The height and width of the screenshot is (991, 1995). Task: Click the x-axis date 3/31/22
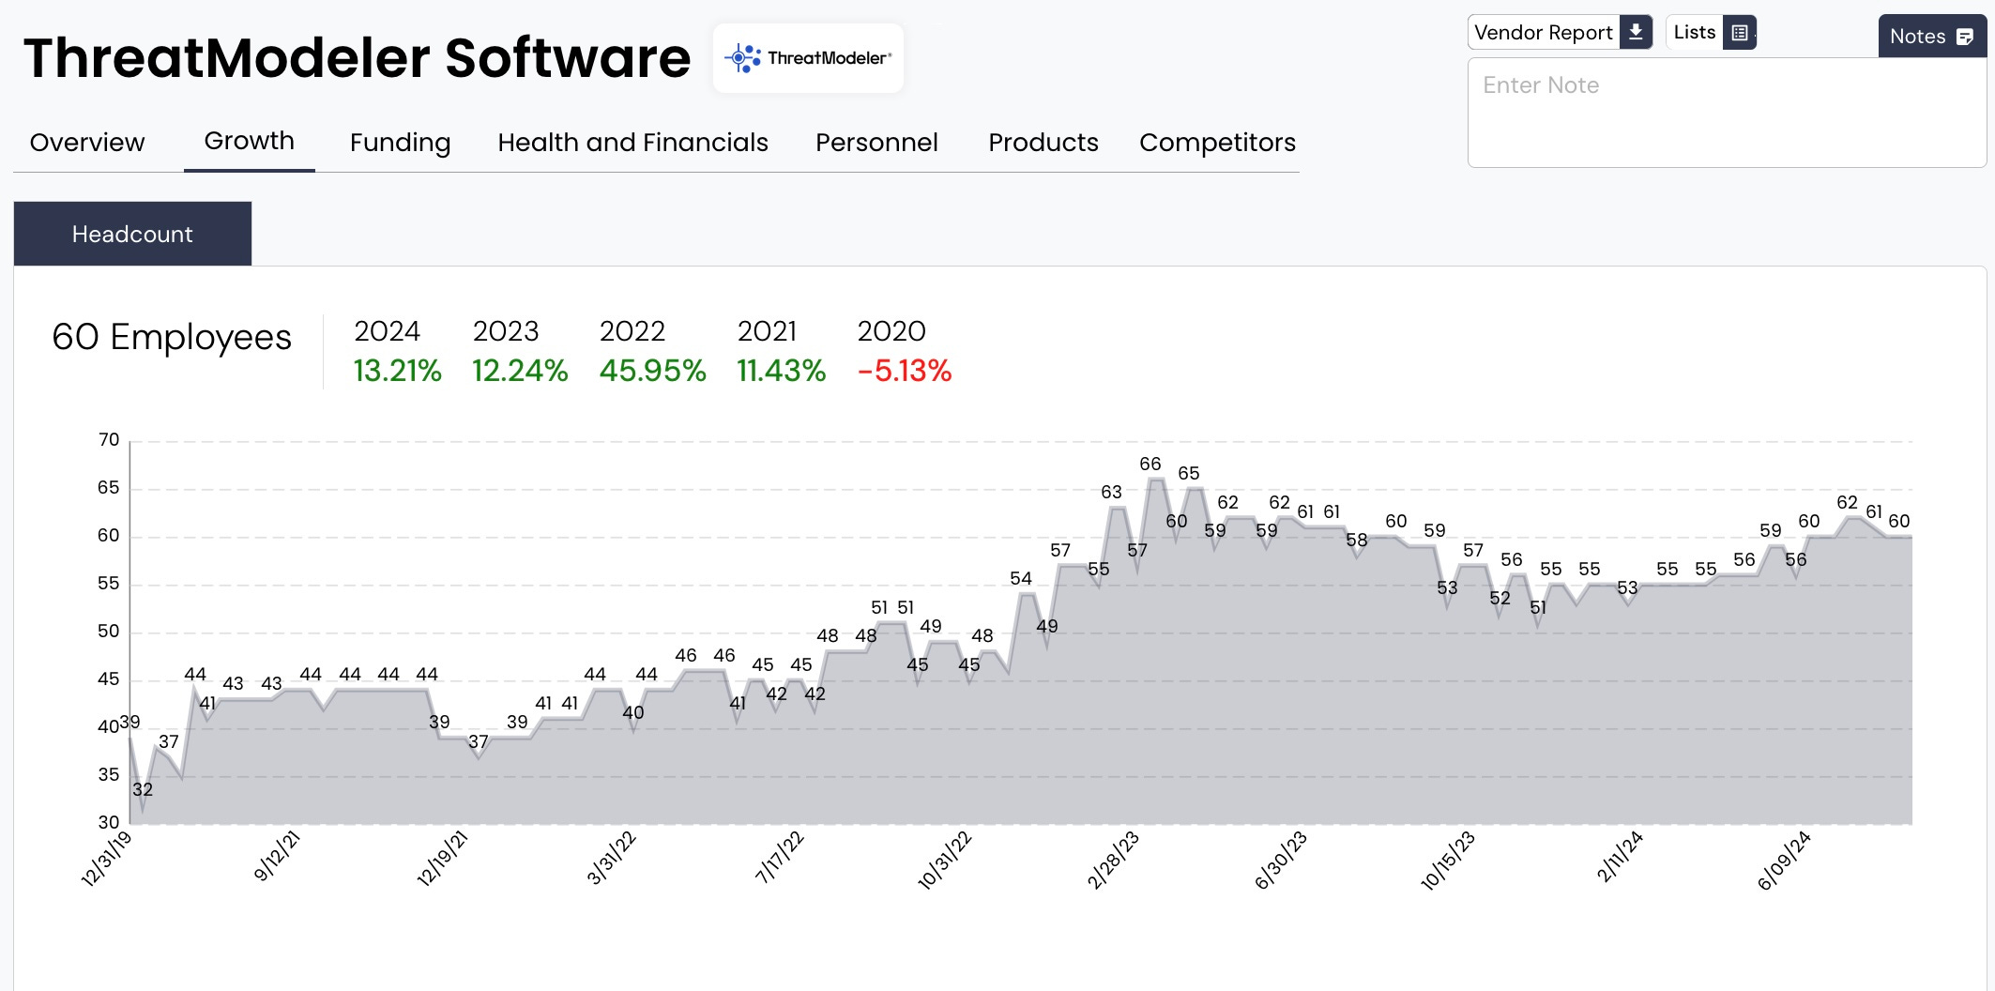coord(610,858)
